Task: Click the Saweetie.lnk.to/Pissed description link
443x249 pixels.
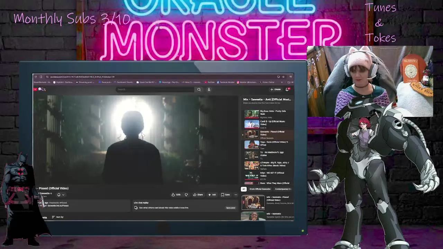Action: coord(58,206)
